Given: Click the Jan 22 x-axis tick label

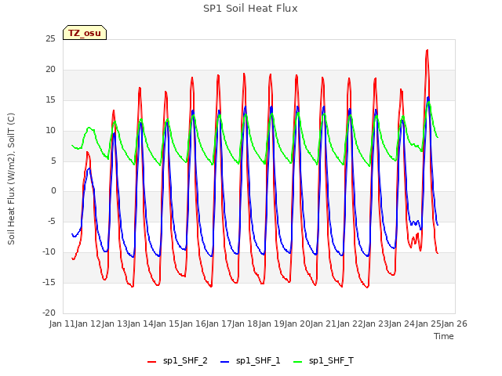Looking at the screenshot, I should point(350,324).
